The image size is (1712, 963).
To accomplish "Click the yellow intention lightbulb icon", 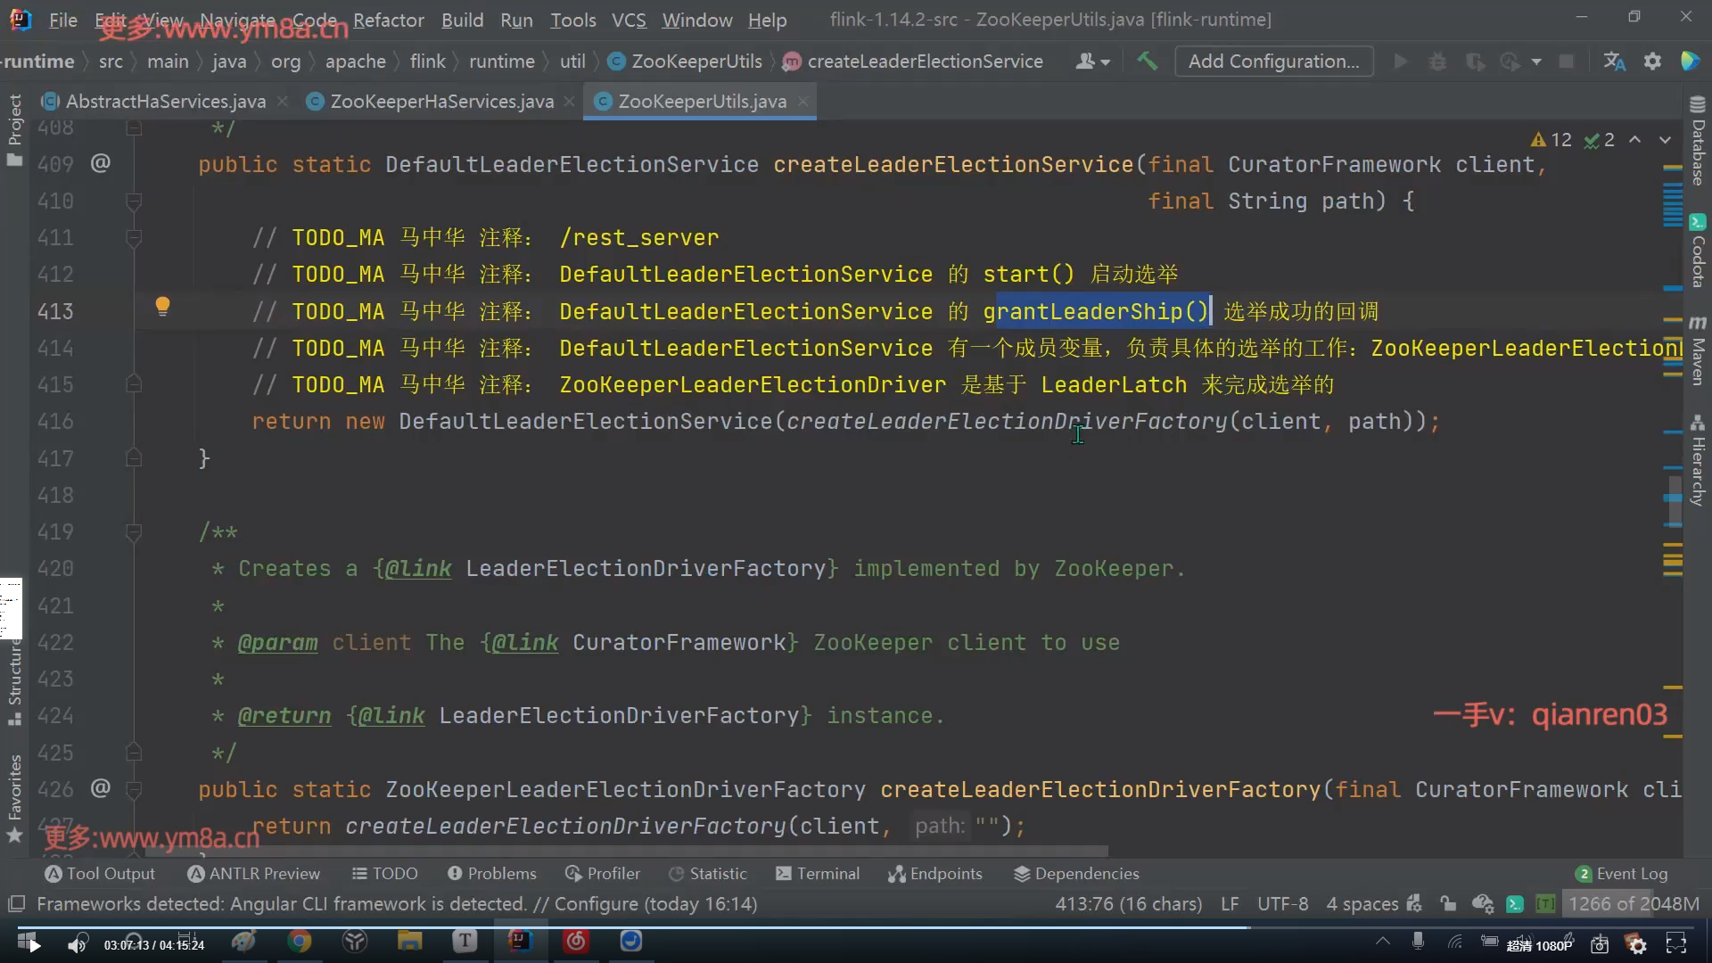I will tap(162, 307).
